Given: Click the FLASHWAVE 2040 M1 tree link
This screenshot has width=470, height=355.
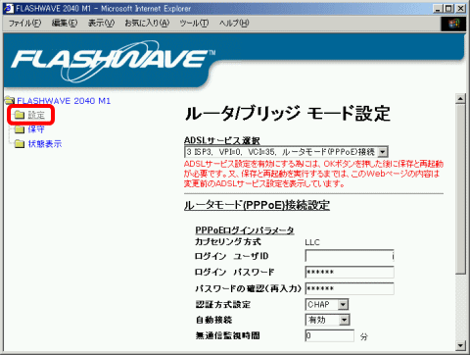Looking at the screenshot, I should [64, 101].
